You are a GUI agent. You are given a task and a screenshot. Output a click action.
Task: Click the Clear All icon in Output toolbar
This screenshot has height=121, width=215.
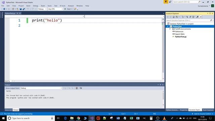coord(77,88)
